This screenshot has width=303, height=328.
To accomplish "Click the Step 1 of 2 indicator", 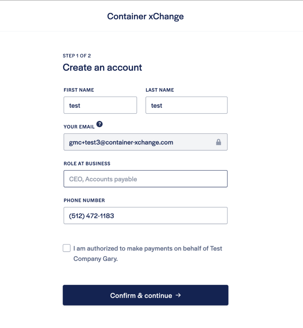I will [x=77, y=56].
